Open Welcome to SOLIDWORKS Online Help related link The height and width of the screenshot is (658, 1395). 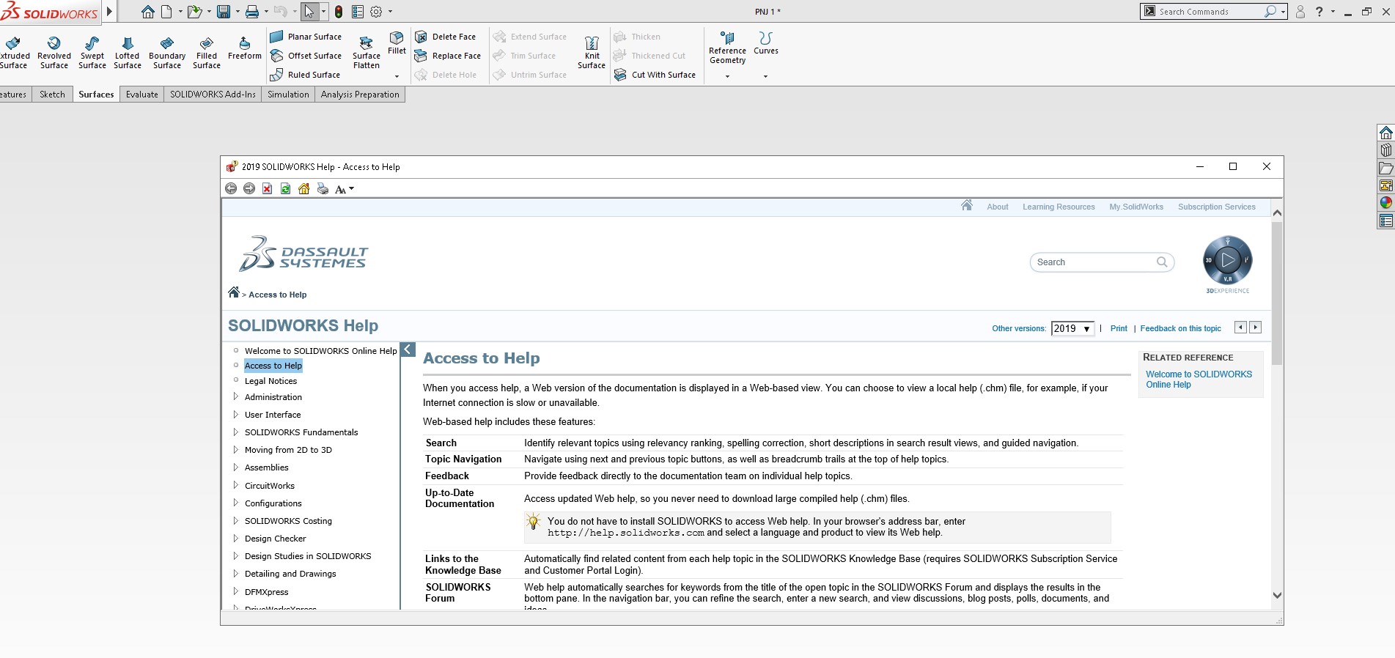click(x=1199, y=379)
